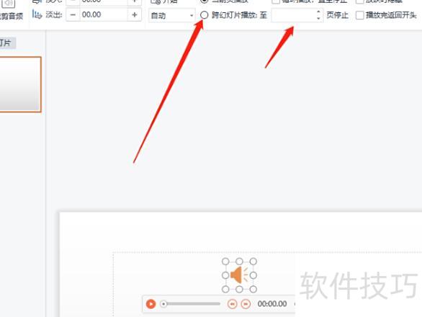The width and height of the screenshot is (422, 317).
Task: Select the slide thumbnail in the left panel
Action: pyautogui.click(x=20, y=84)
